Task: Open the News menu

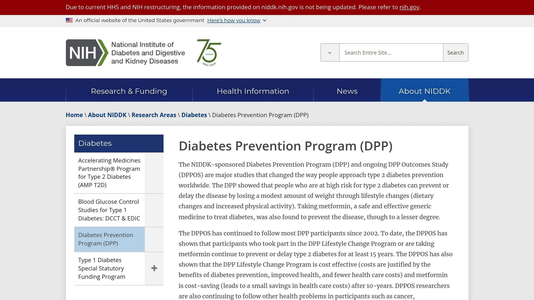Action: 347,91
